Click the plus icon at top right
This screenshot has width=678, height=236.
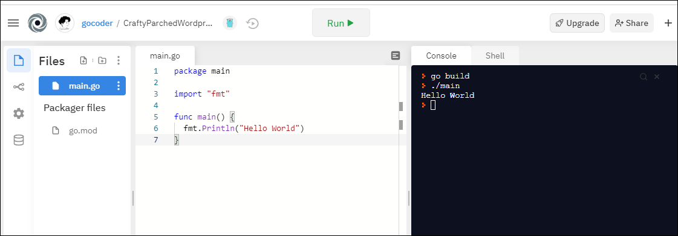tap(668, 24)
